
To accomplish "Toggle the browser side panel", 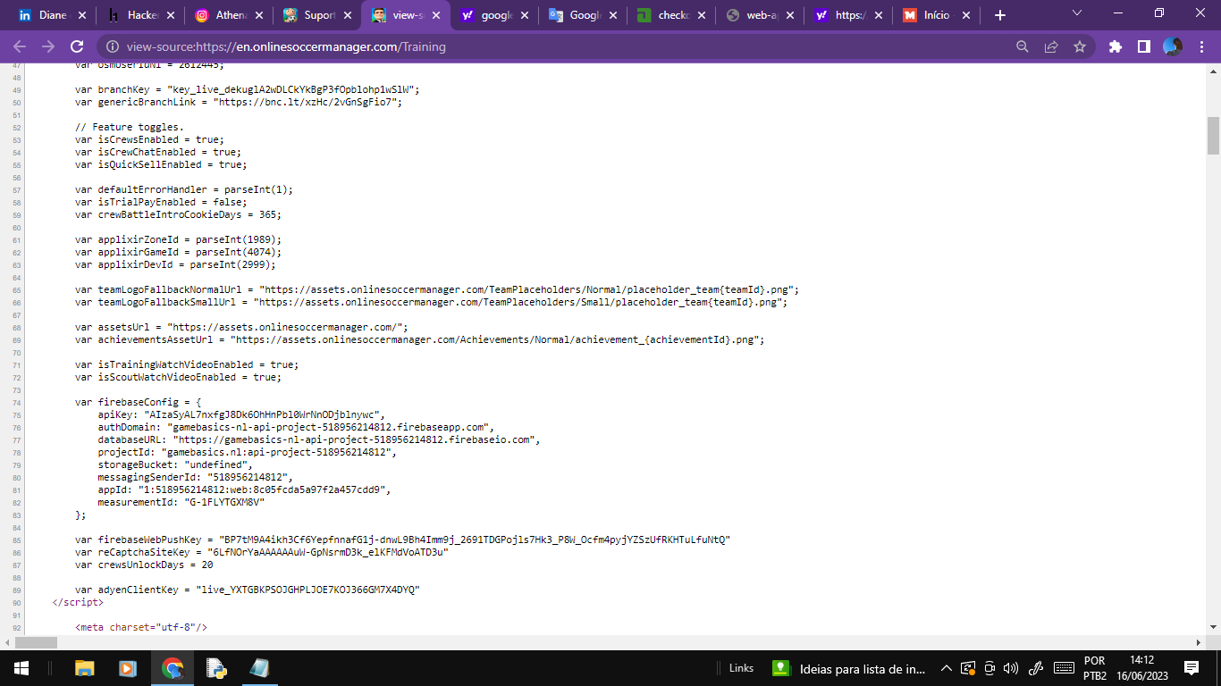I will (1143, 46).
